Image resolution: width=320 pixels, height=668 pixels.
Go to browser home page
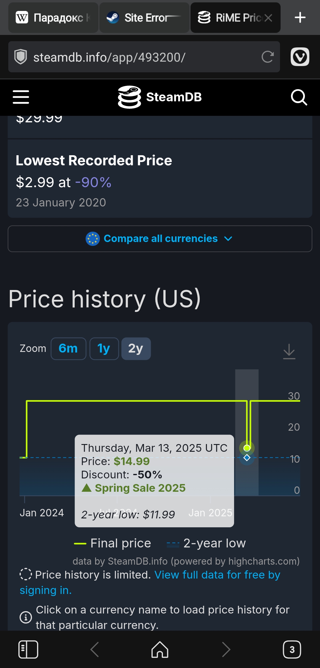[x=160, y=649]
